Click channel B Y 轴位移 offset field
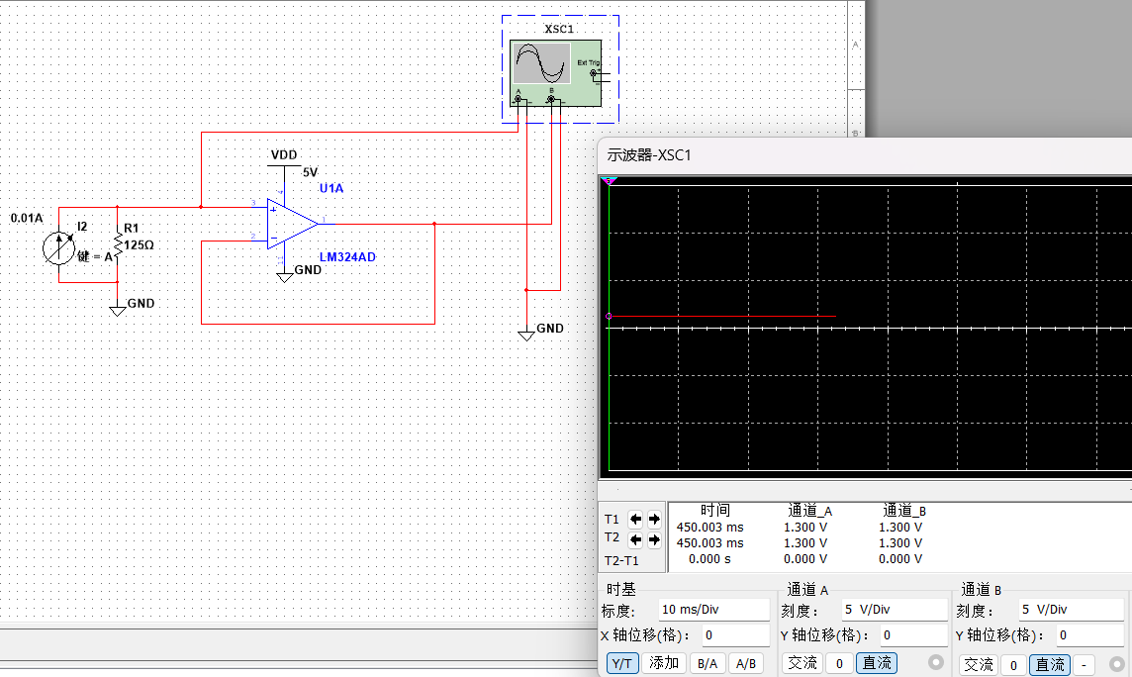The image size is (1132, 677). click(x=1089, y=635)
